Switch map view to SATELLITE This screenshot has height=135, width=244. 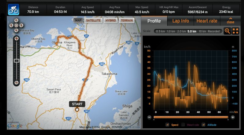(93, 20)
